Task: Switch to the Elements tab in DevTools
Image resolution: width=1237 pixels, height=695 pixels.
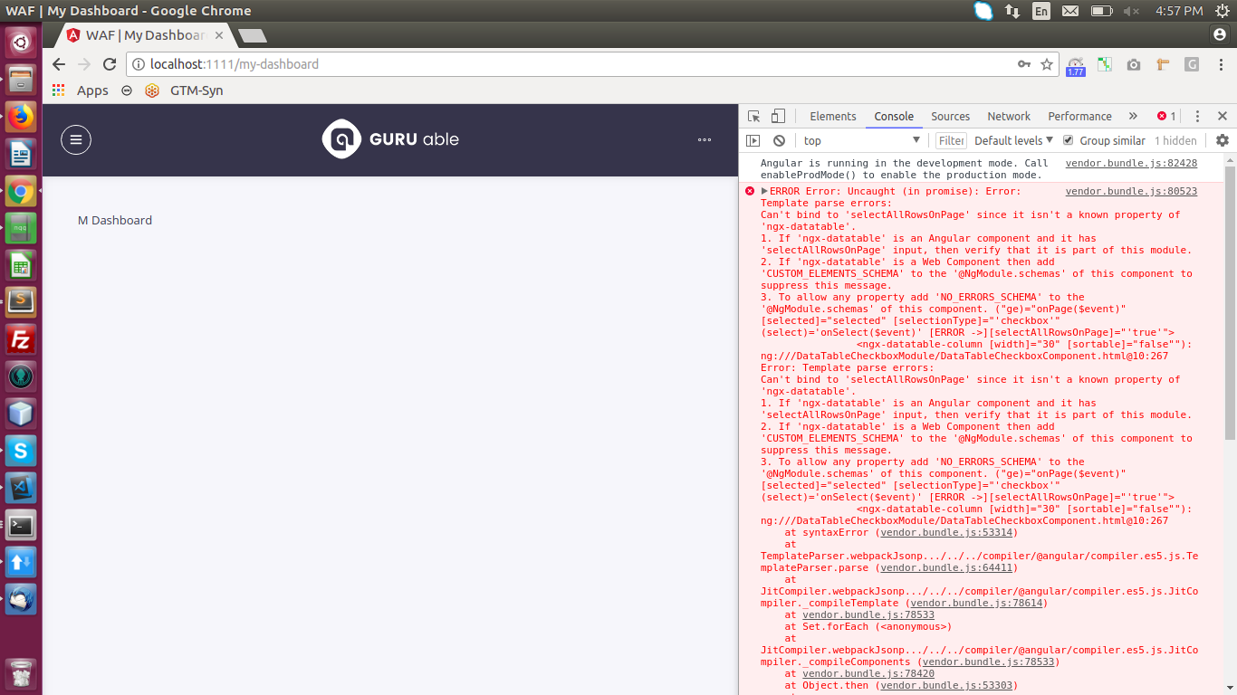Action: click(832, 116)
